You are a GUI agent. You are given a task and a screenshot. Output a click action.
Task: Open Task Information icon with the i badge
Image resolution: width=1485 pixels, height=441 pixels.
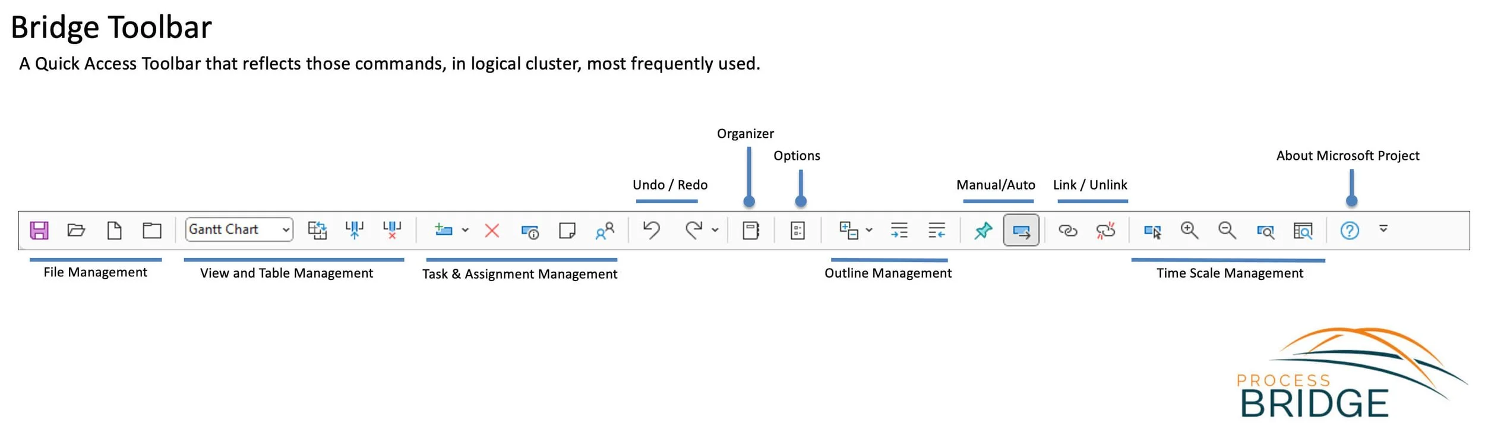(x=530, y=231)
